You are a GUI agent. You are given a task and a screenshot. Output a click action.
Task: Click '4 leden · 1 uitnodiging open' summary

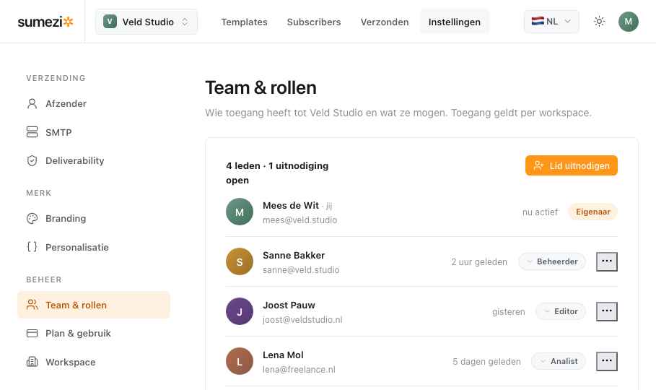point(277,173)
